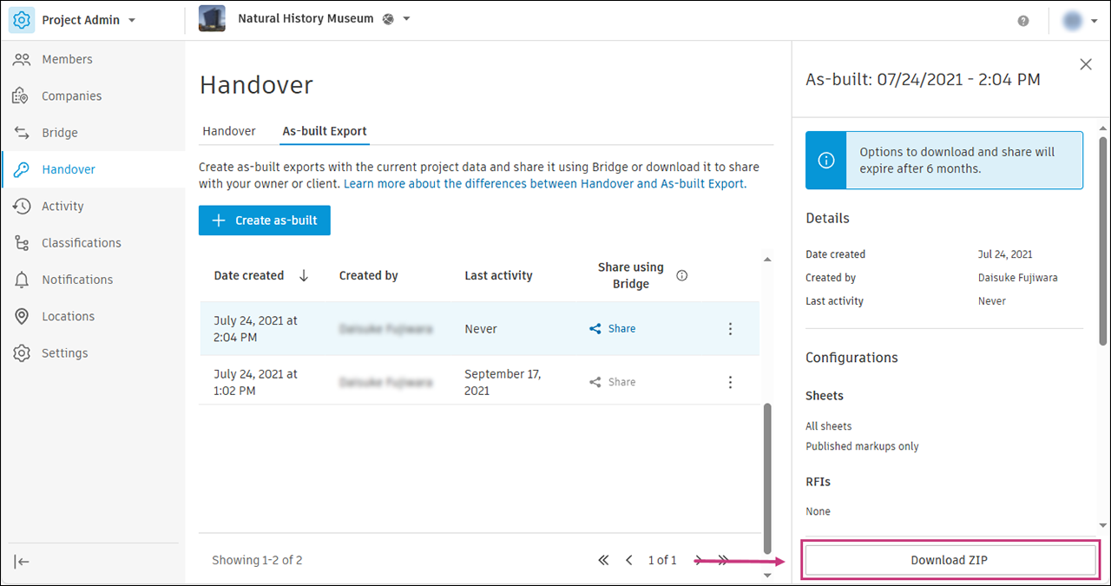The width and height of the screenshot is (1111, 586).
Task: Expand the user profile dropdown arrow
Action: (1095, 22)
